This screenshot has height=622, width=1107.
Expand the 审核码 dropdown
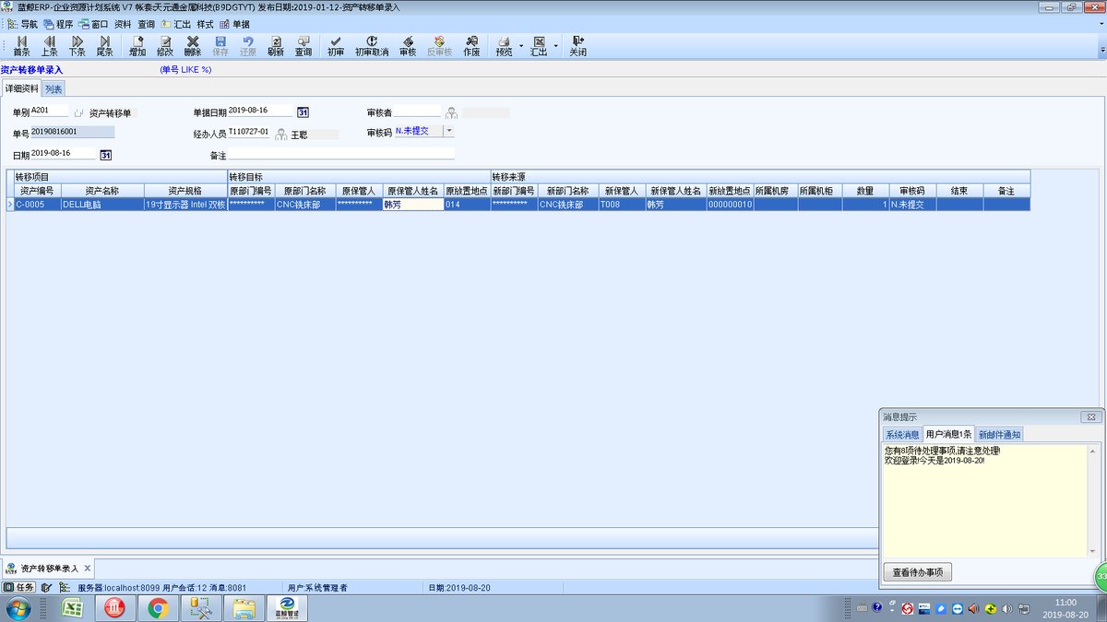(x=448, y=131)
